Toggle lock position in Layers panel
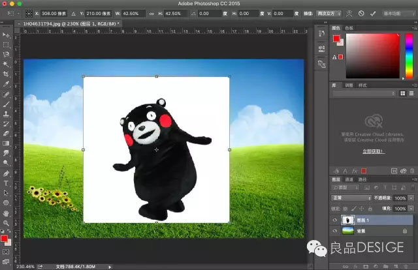The image size is (418, 270). [362, 209]
